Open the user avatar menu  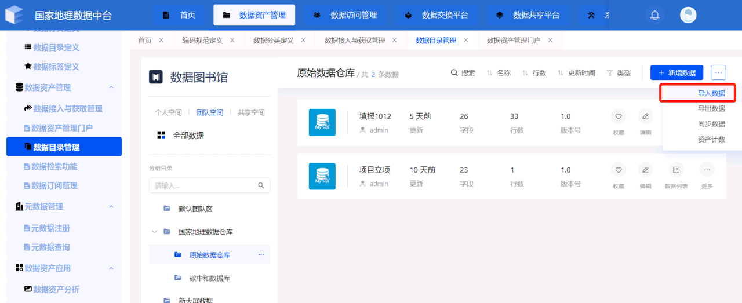point(688,15)
